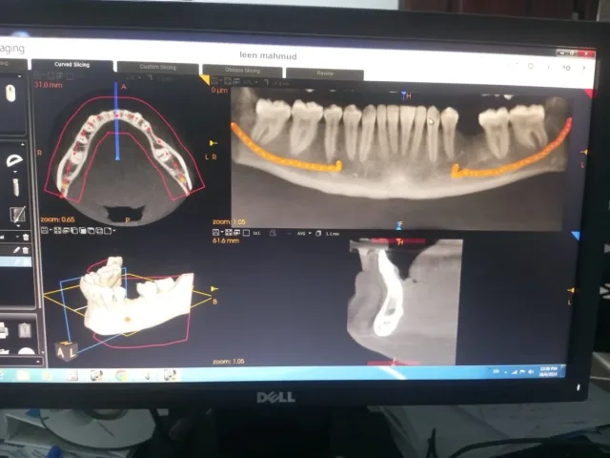Expand the dropdown arrow below the protractor tool
The width and height of the screenshot is (610, 458).
click(15, 172)
